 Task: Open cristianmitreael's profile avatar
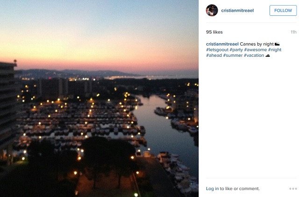212,10
